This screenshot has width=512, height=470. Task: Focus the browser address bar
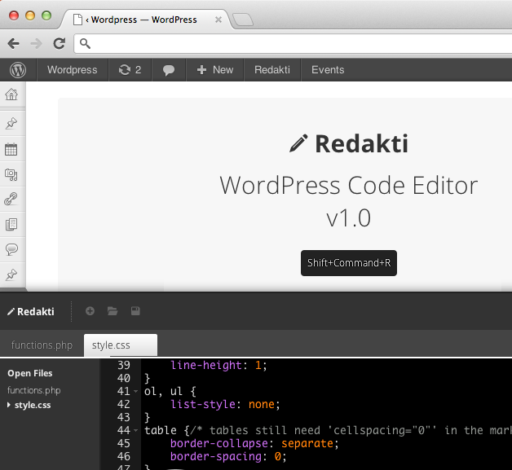tap(294, 44)
